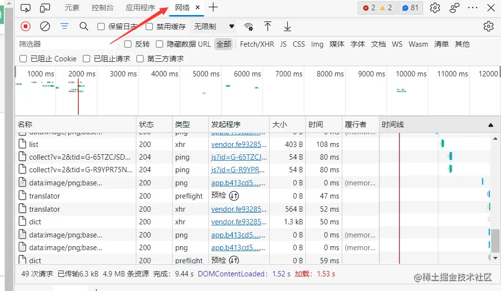The image size is (501, 291).
Task: Filter by 字体 requests
Action: 357,44
